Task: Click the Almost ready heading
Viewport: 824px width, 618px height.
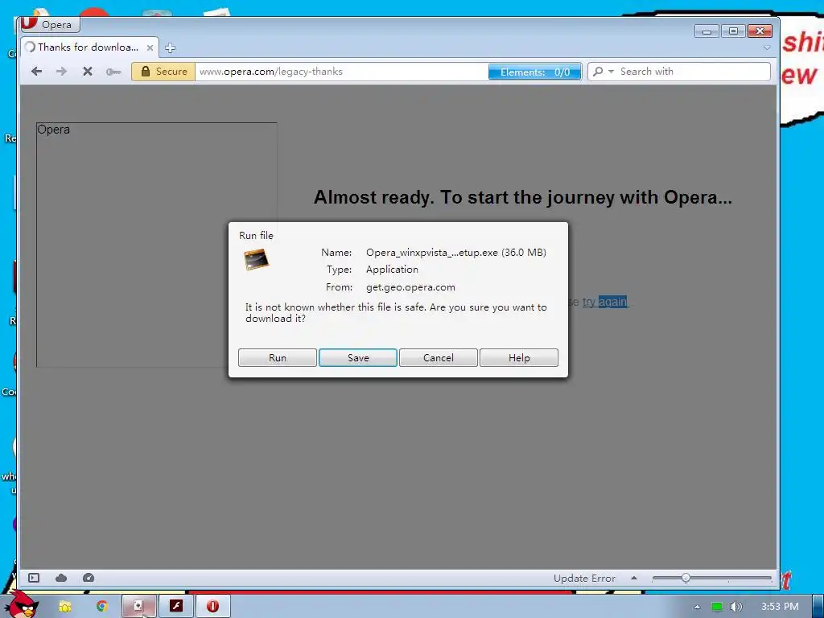Action: 523,197
